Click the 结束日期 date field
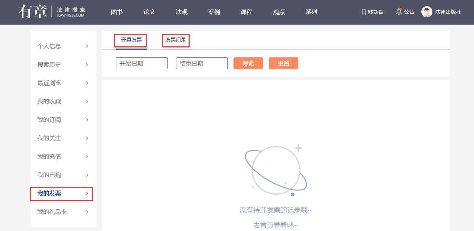Viewport: 474px width, 231px height. (x=201, y=63)
